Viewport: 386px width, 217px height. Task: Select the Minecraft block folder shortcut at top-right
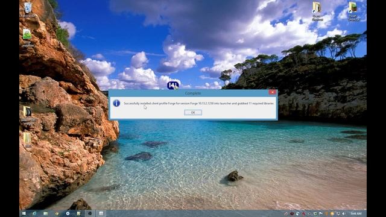[x=353, y=11]
